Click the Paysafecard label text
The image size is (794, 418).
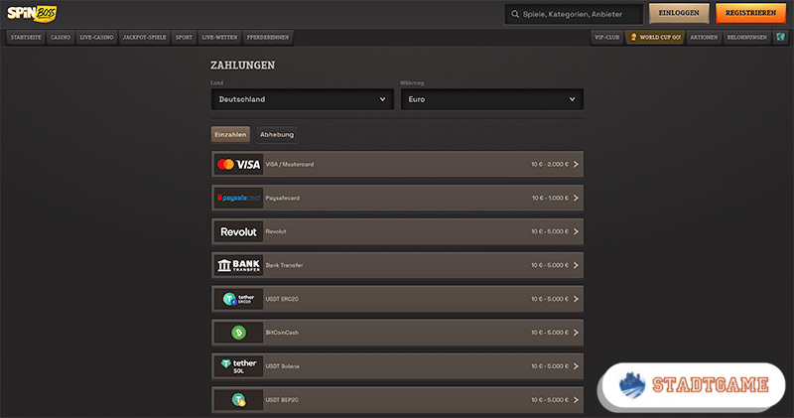(283, 199)
